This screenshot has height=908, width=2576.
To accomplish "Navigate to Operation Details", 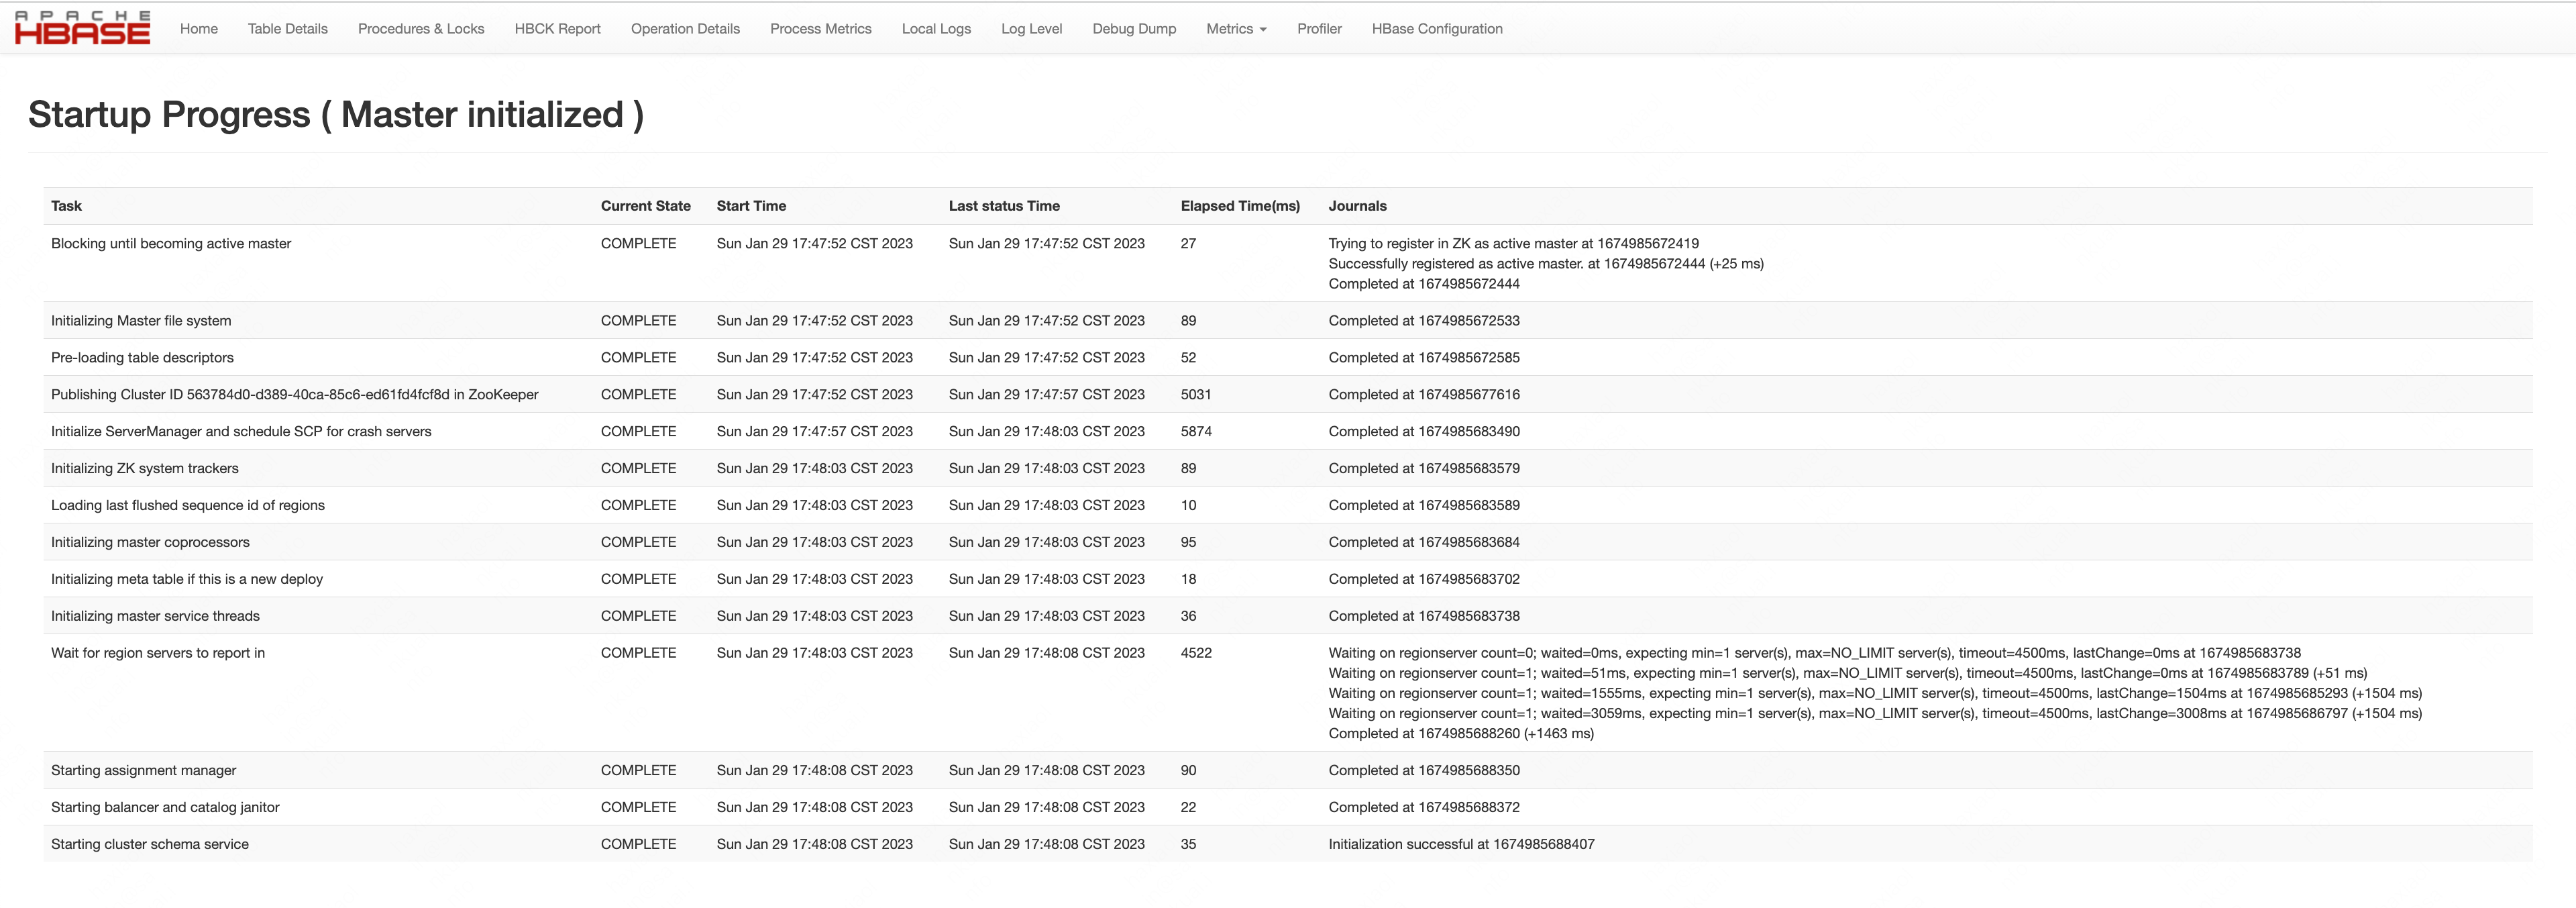I will pyautogui.click(x=685, y=29).
